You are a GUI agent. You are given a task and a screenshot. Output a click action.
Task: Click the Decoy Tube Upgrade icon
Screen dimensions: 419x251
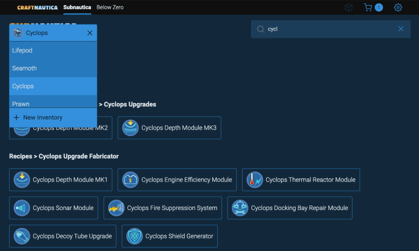point(22,236)
